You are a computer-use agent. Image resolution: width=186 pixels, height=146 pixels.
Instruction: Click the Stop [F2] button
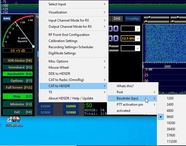click(x=18, y=96)
